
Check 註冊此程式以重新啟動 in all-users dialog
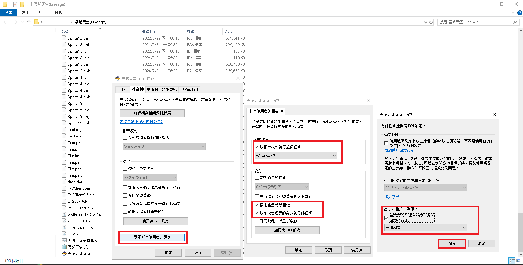pos(257,221)
